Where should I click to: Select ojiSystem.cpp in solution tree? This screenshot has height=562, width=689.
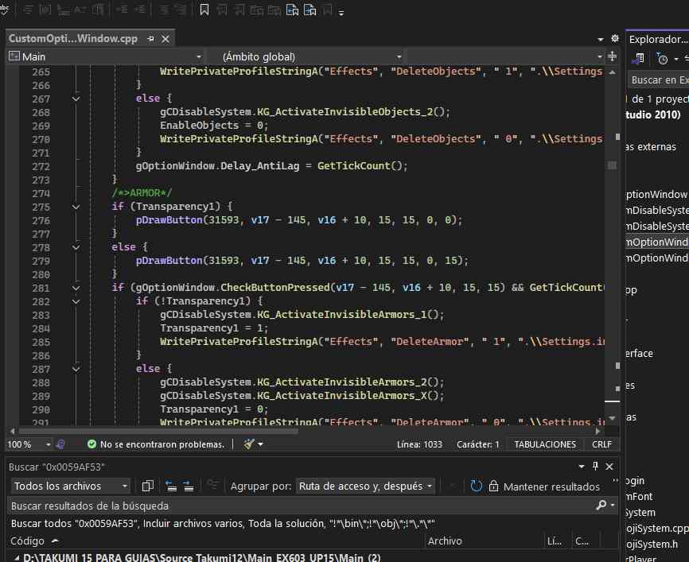[657, 528]
